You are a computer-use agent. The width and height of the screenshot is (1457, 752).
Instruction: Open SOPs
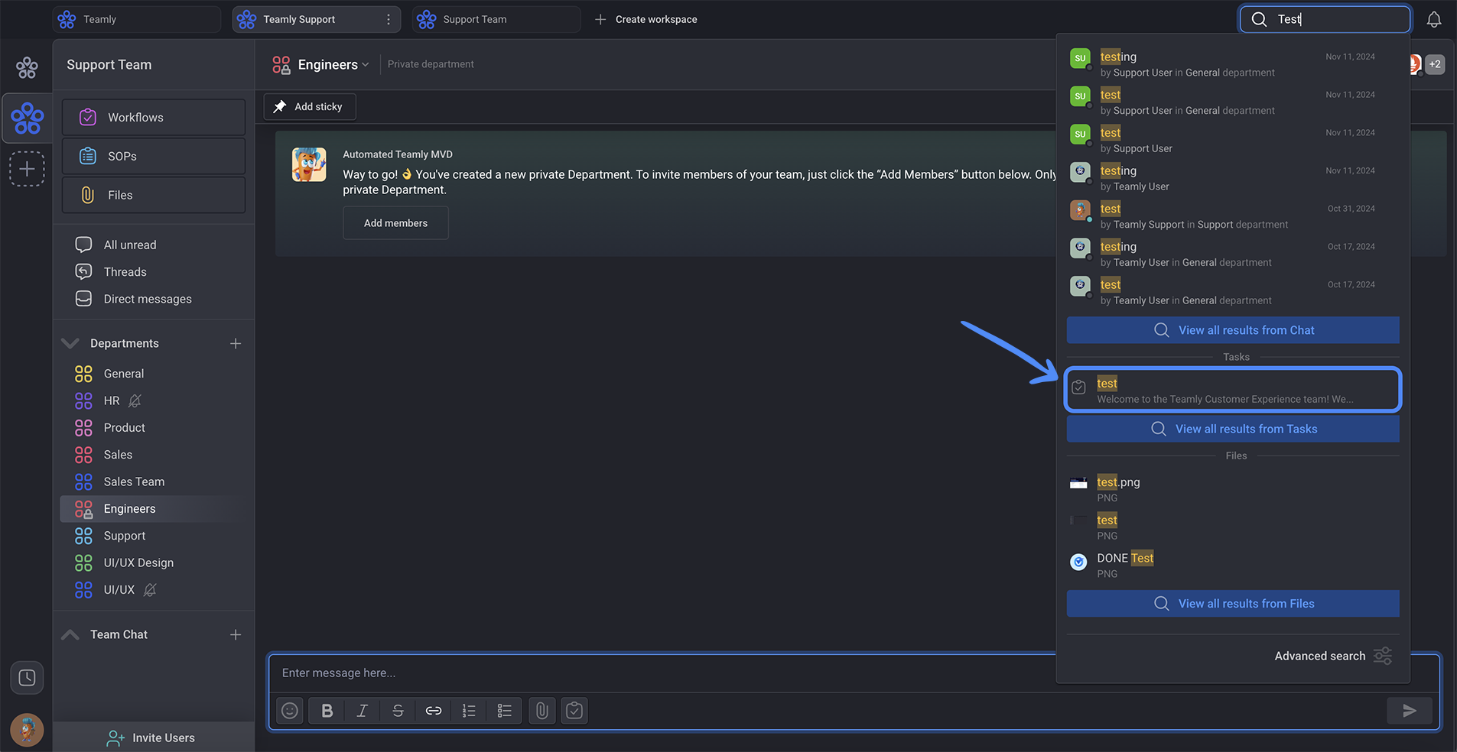[x=154, y=156]
